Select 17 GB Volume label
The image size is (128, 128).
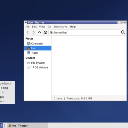40,68
